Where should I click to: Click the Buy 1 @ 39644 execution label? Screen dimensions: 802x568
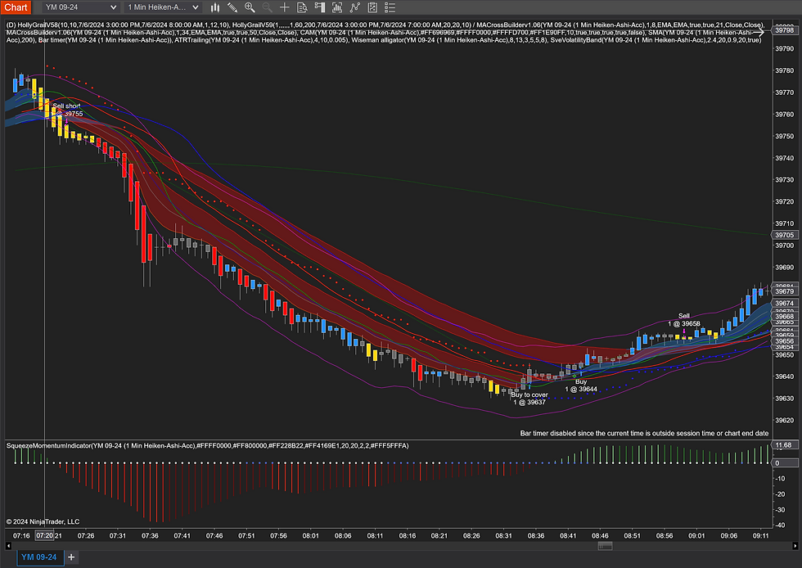581,385
